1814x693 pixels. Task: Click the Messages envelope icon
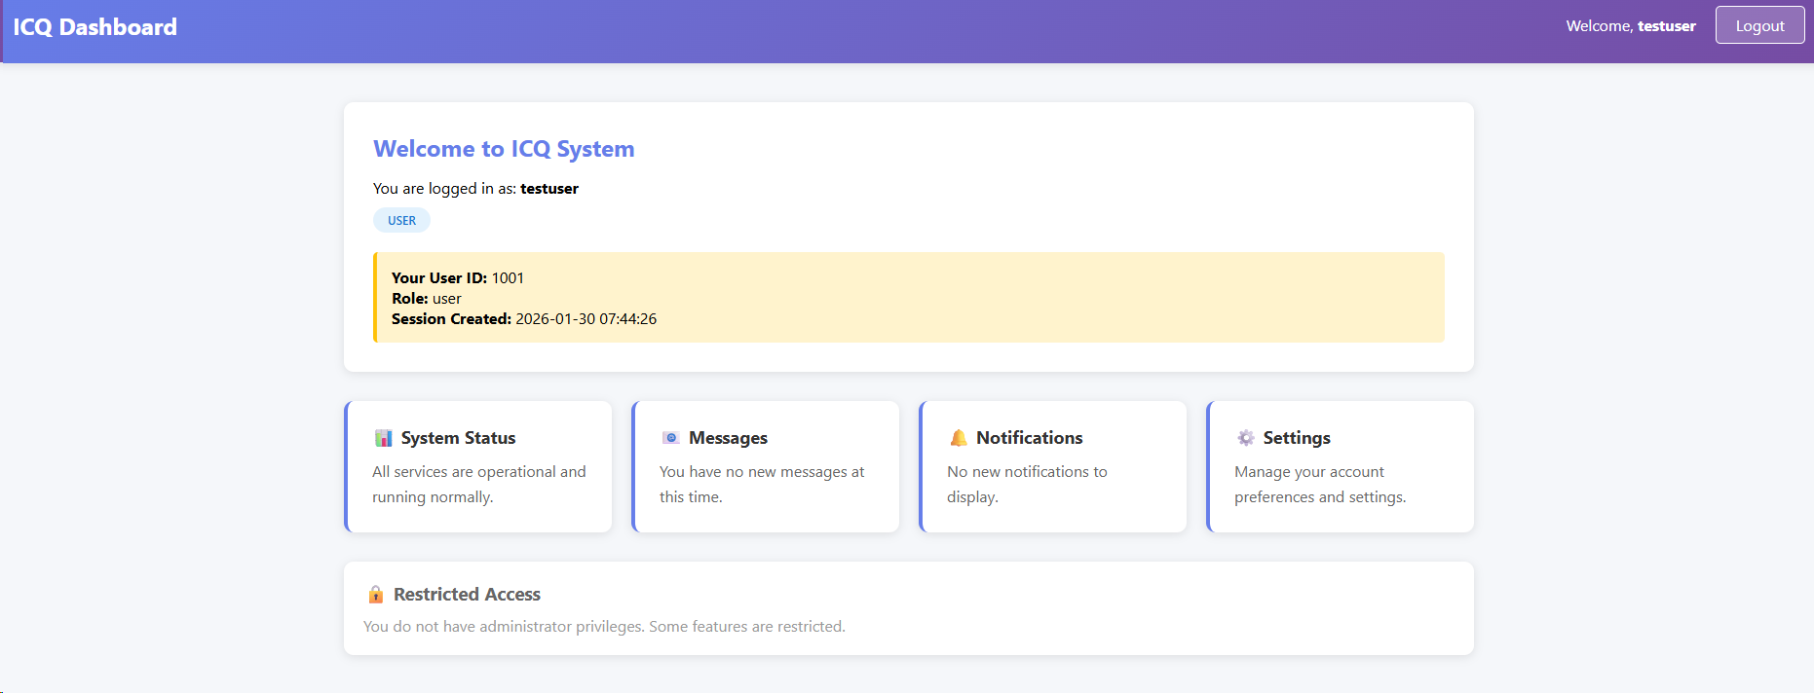670,438
